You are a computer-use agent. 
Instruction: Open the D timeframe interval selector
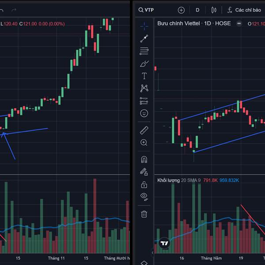pyautogui.click(x=197, y=10)
